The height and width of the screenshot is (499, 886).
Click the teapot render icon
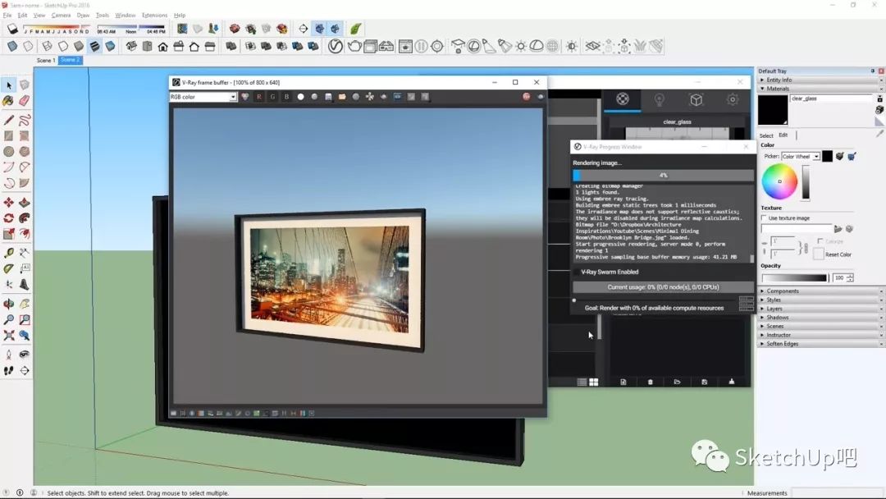pos(354,47)
